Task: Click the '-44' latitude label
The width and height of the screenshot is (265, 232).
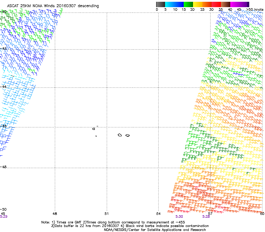Action: click(3, 86)
